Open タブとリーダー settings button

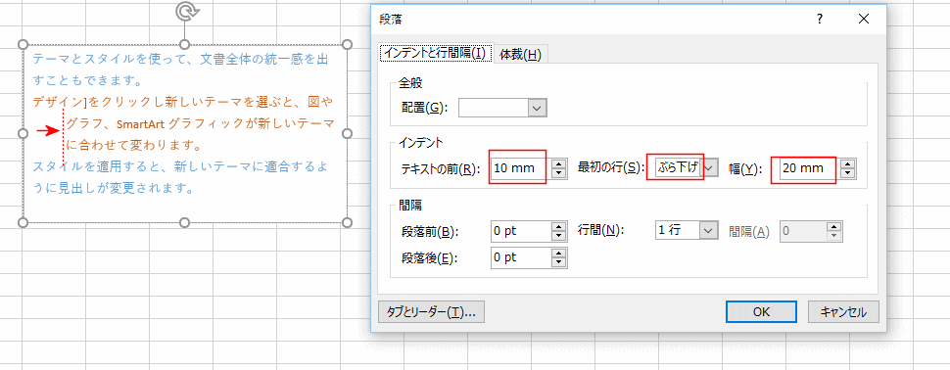click(x=431, y=312)
